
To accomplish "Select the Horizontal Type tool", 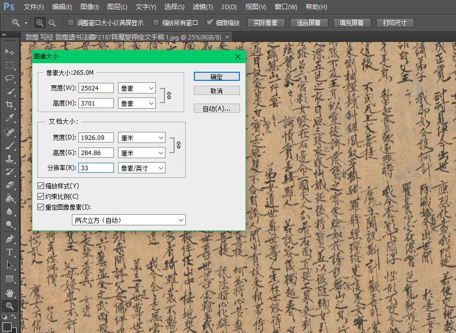I will click(9, 252).
